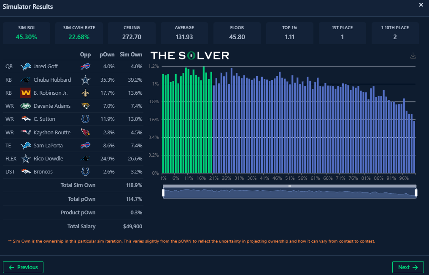Select player name Jared Goff

46,67
